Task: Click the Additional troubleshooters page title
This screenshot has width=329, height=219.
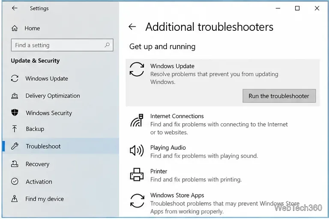Action: pyautogui.click(x=209, y=27)
